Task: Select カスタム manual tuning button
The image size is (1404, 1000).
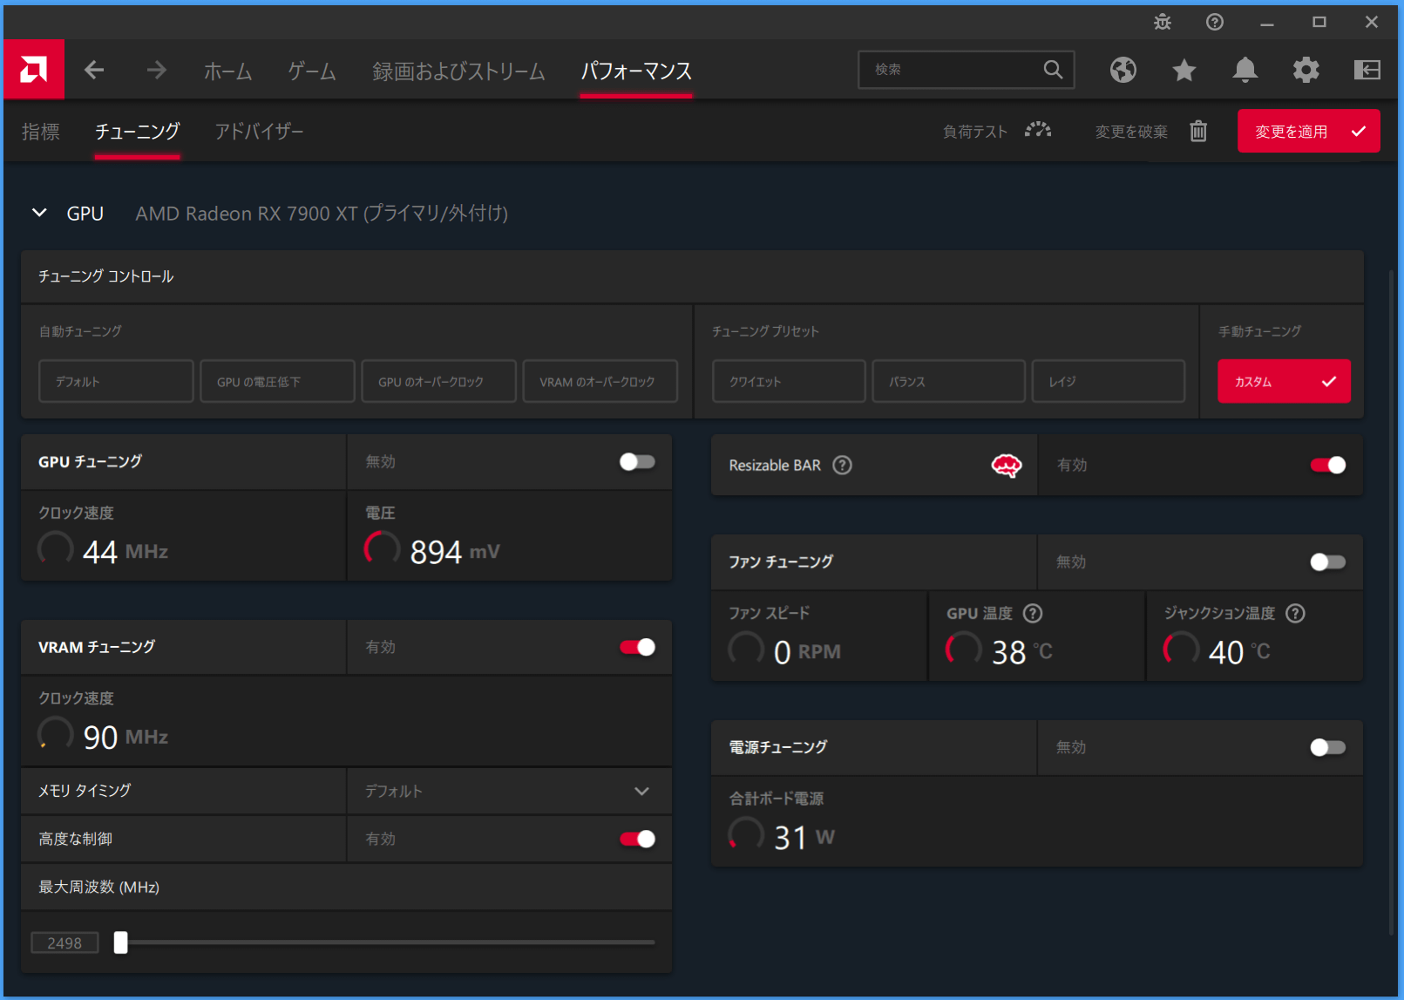Action: click(x=1284, y=381)
